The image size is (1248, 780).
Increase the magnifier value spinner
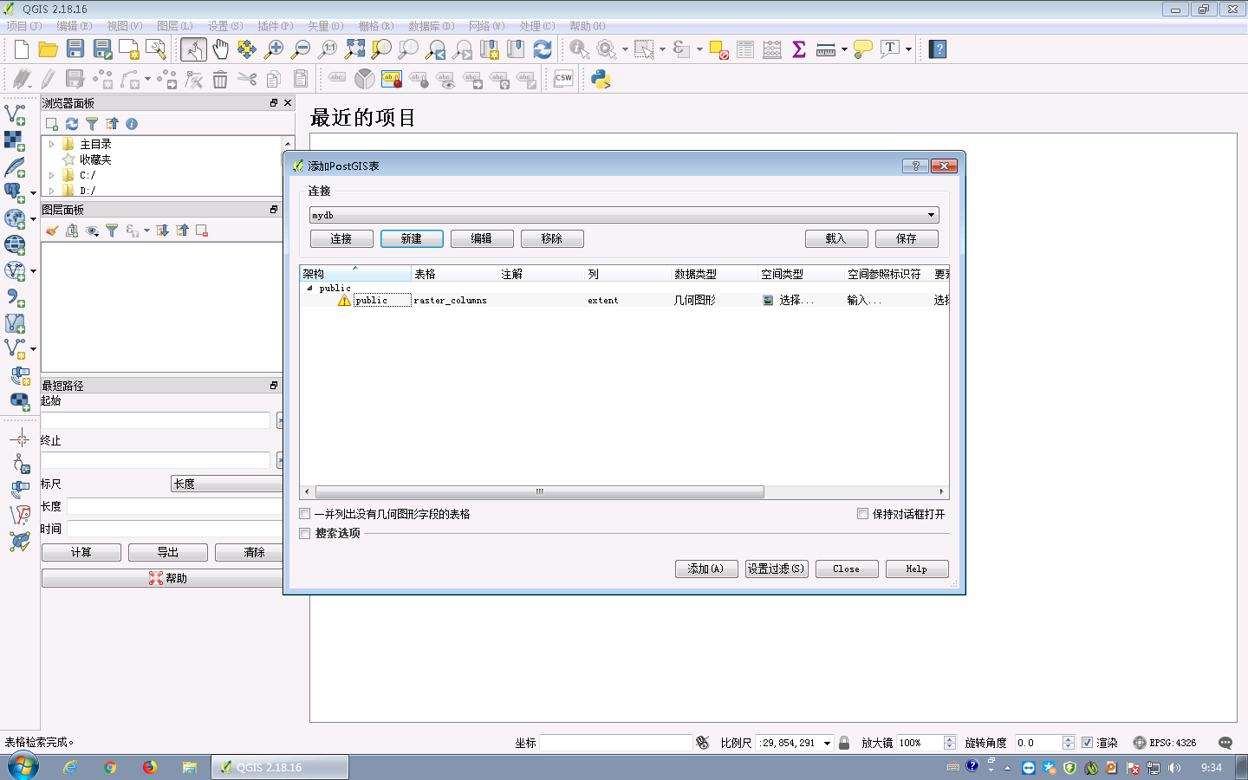[x=950, y=739]
